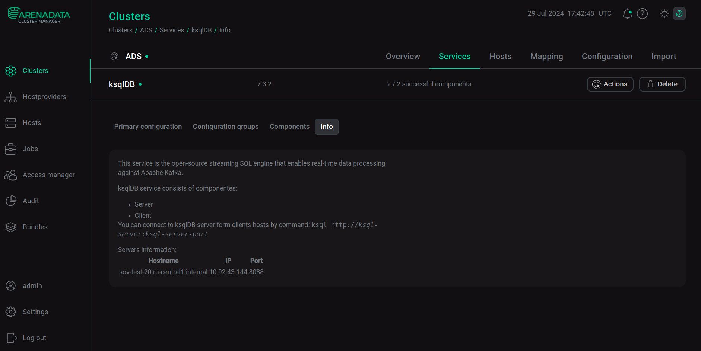Switch to the Overview tab
This screenshot has height=351, width=701.
[x=403, y=57]
